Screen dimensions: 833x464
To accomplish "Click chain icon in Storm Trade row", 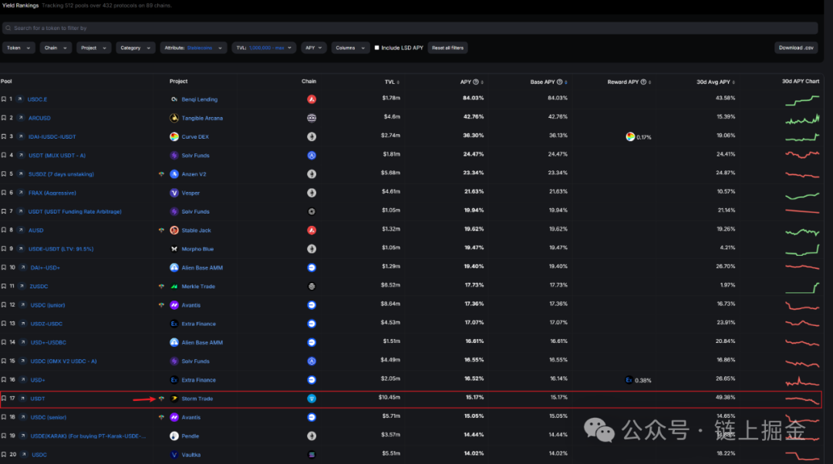I will point(312,398).
